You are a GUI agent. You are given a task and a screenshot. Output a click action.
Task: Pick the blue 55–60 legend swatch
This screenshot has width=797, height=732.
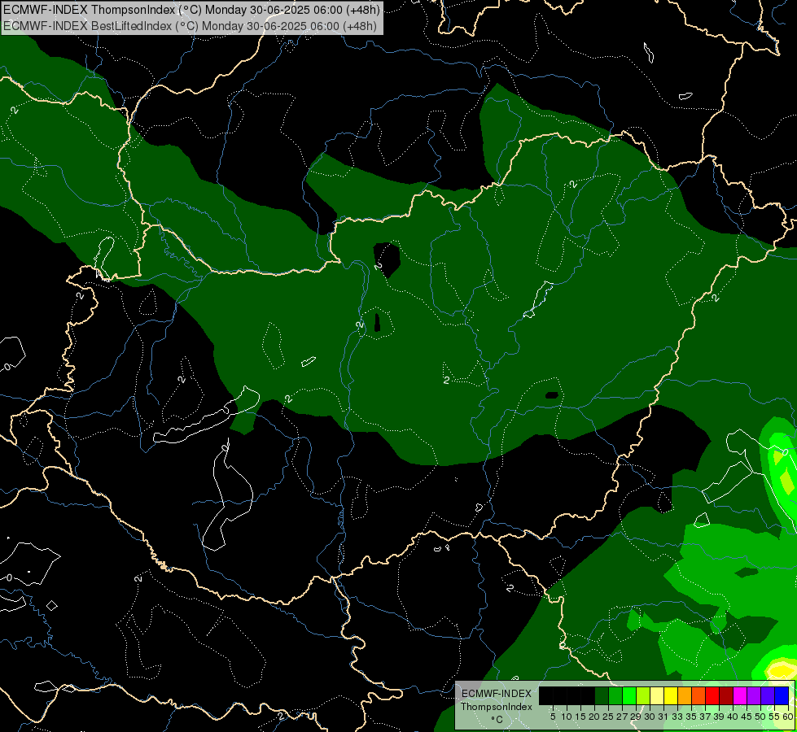point(782,695)
